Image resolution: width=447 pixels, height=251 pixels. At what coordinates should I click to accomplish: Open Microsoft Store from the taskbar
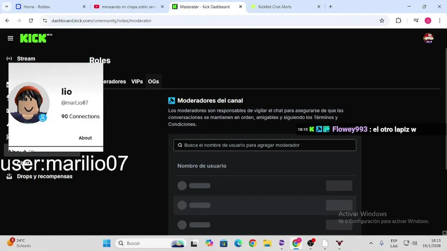(x=223, y=243)
